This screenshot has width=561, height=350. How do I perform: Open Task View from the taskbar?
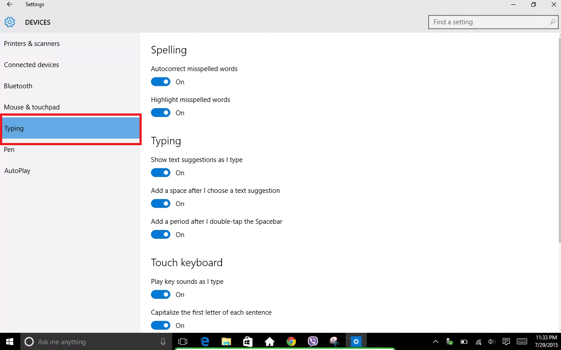click(x=183, y=341)
